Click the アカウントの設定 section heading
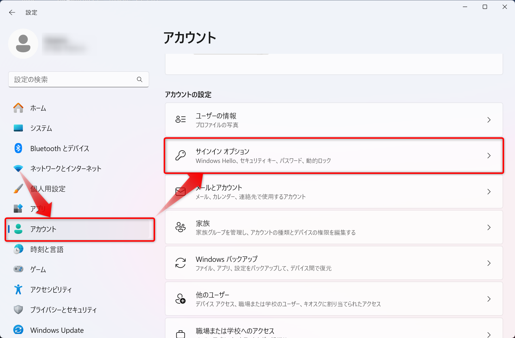515x338 pixels. (x=188, y=95)
